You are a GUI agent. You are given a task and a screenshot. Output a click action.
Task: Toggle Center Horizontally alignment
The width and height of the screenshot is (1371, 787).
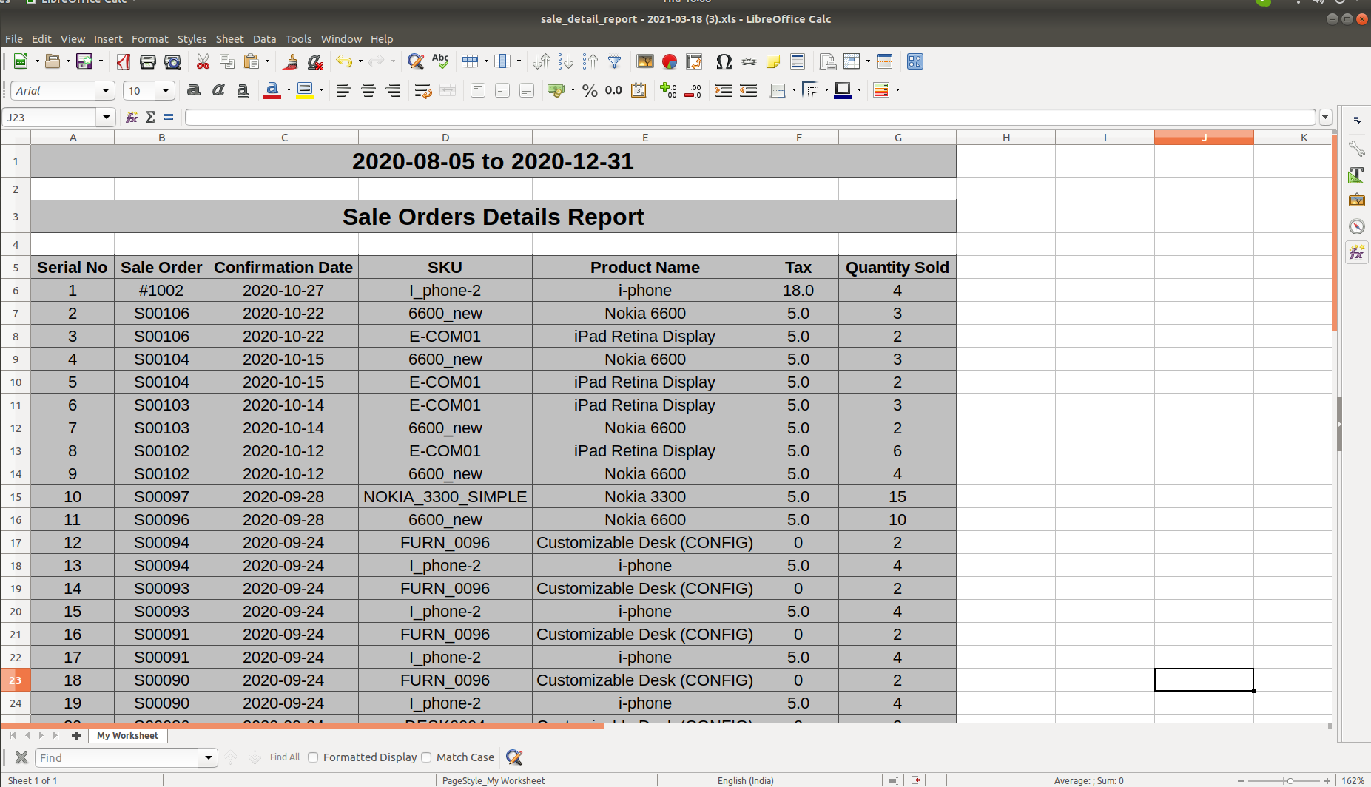368,91
